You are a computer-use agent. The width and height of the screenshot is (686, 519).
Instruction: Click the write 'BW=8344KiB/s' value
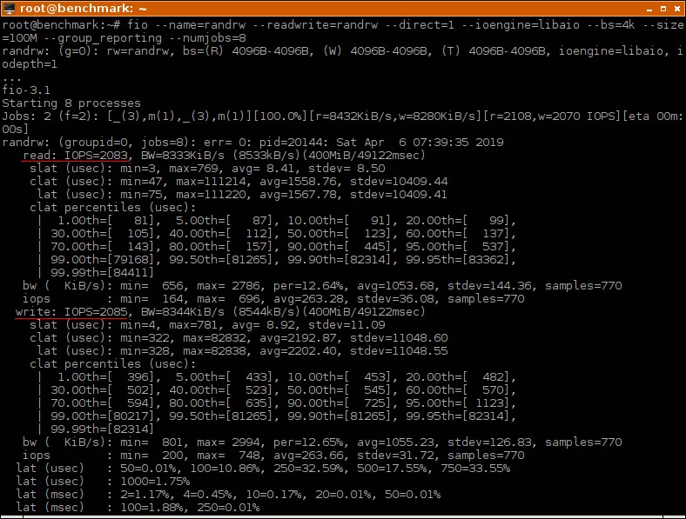183,312
